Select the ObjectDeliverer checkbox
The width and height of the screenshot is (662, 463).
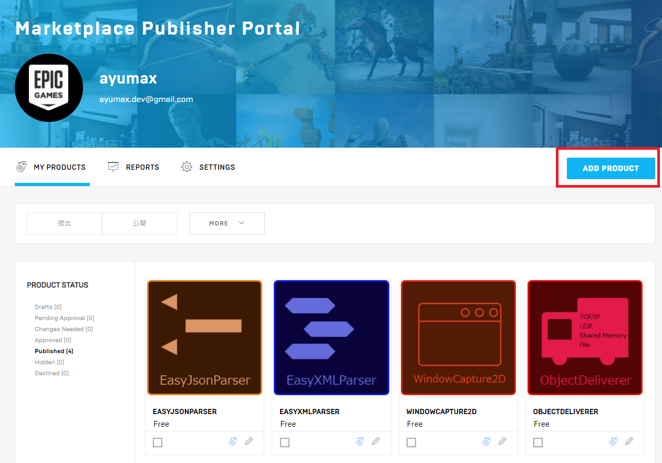[x=538, y=443]
